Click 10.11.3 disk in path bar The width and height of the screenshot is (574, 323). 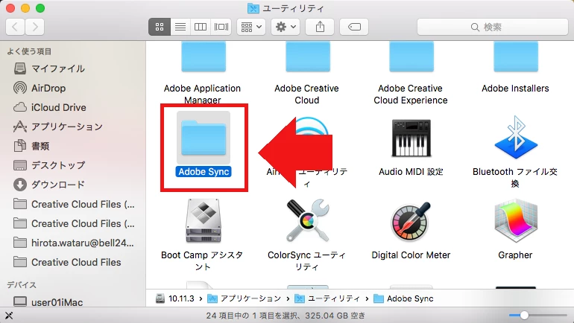(x=175, y=298)
